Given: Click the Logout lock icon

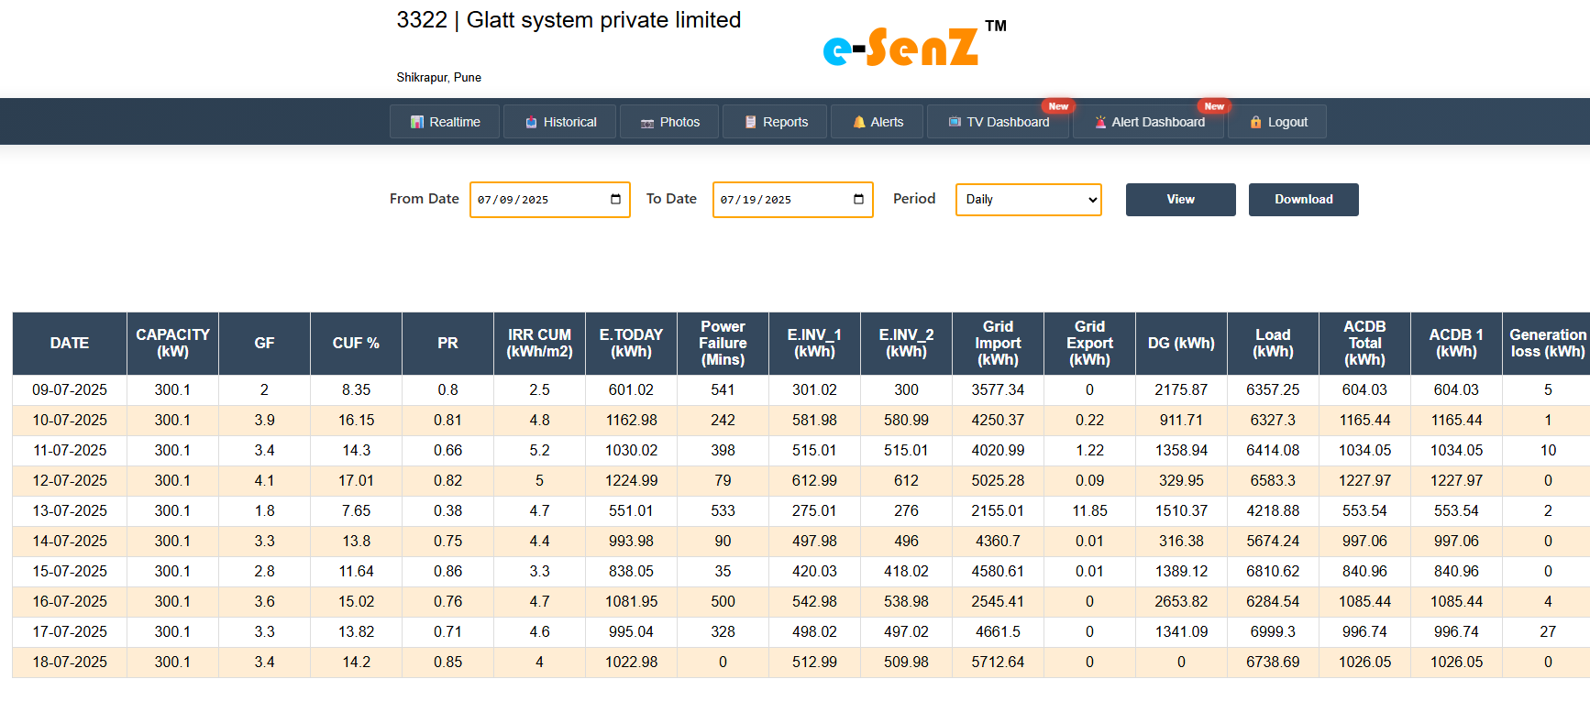Looking at the screenshot, I should [1256, 122].
